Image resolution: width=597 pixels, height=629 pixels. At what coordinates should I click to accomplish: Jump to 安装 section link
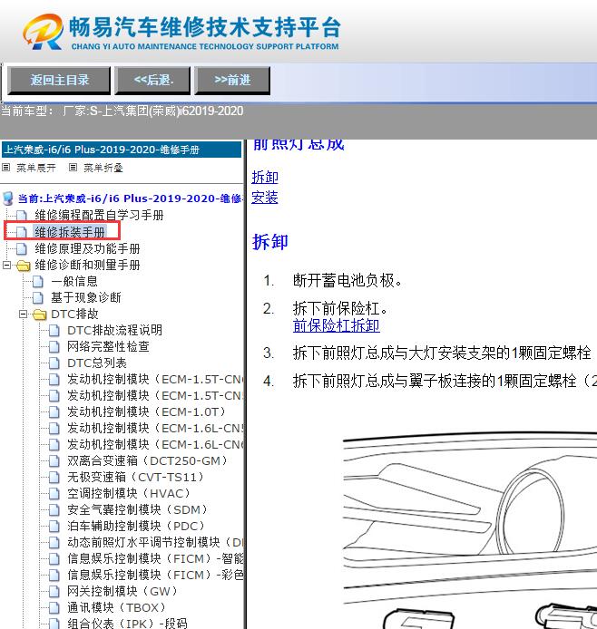[265, 198]
